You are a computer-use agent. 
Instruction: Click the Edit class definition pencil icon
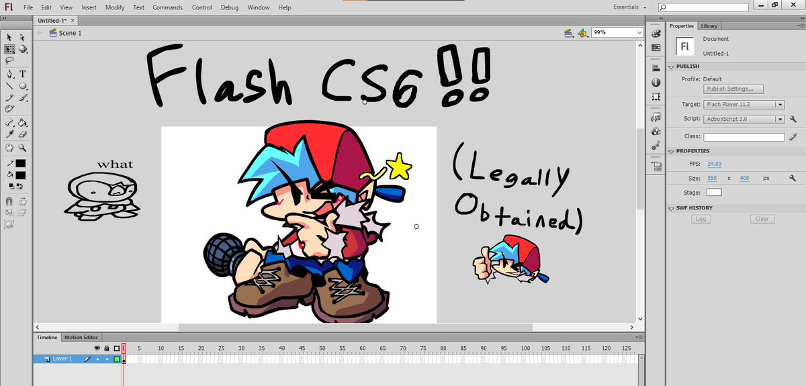[793, 136]
